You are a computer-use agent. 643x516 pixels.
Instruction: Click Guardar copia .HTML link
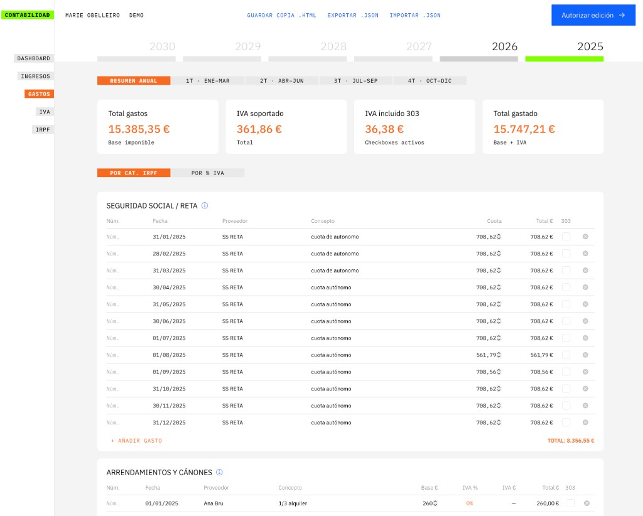(281, 15)
